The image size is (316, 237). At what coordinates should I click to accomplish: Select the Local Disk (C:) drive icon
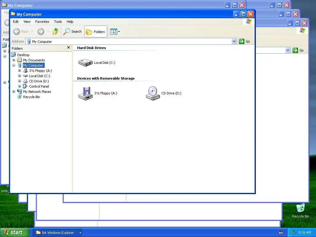[85, 63]
